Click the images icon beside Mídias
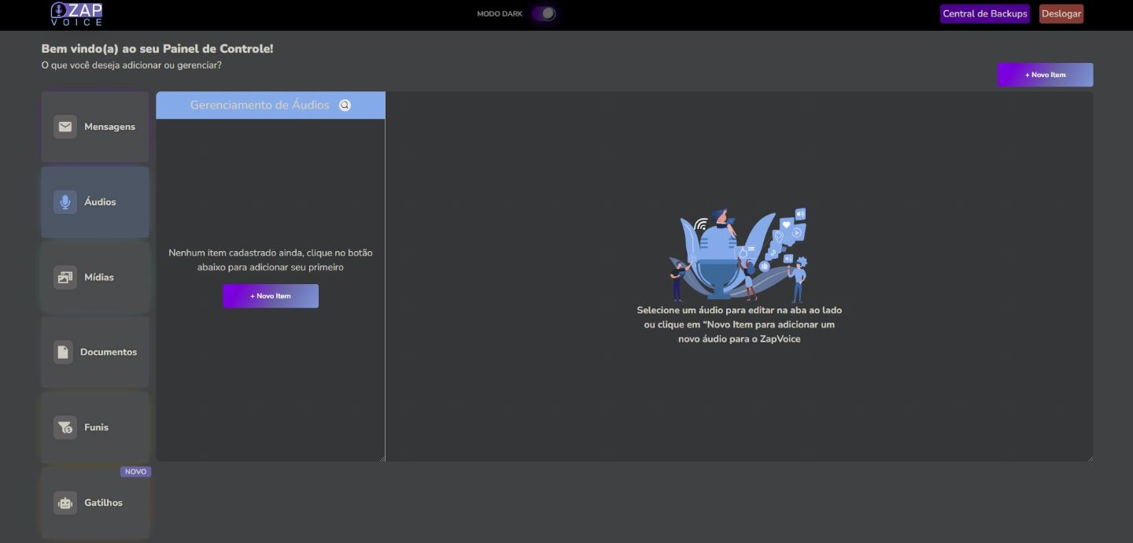Screen dimensions: 1133x543 click(x=65, y=277)
